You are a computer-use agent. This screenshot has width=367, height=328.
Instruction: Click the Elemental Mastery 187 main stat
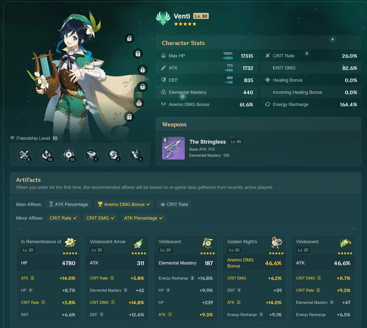tap(186, 263)
